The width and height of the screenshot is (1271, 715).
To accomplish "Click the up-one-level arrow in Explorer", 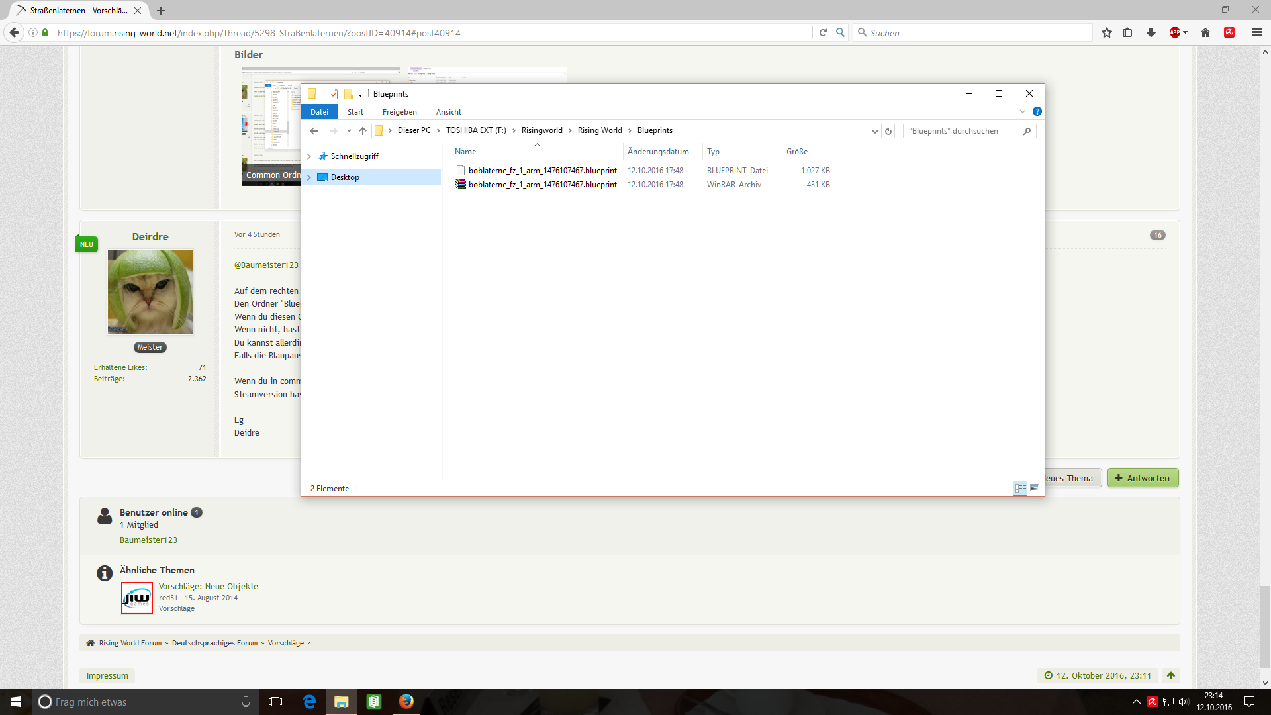I will 363,131.
